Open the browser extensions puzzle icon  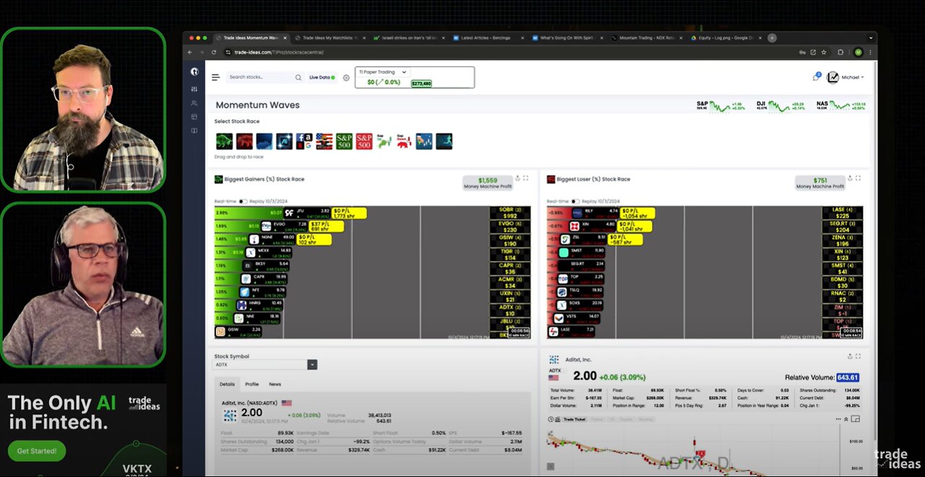coord(840,52)
